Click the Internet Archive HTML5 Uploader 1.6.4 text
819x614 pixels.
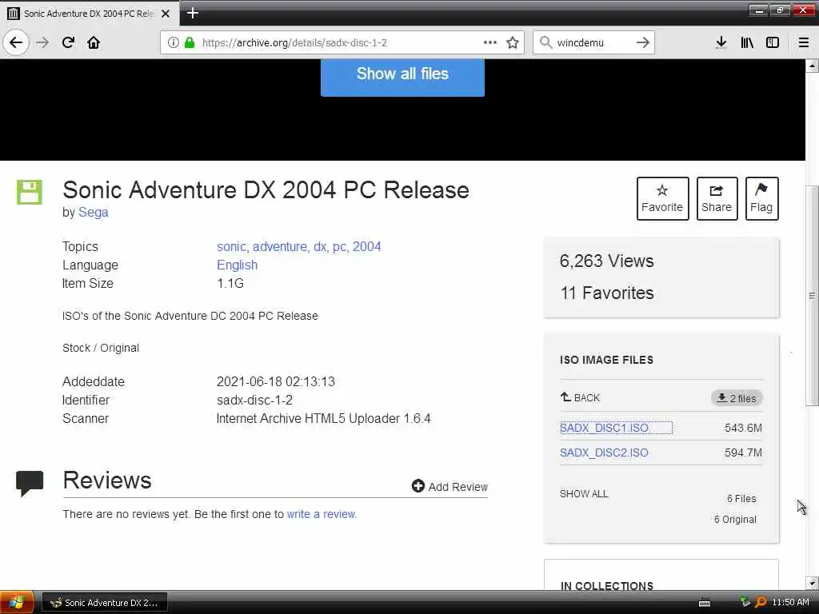(323, 419)
